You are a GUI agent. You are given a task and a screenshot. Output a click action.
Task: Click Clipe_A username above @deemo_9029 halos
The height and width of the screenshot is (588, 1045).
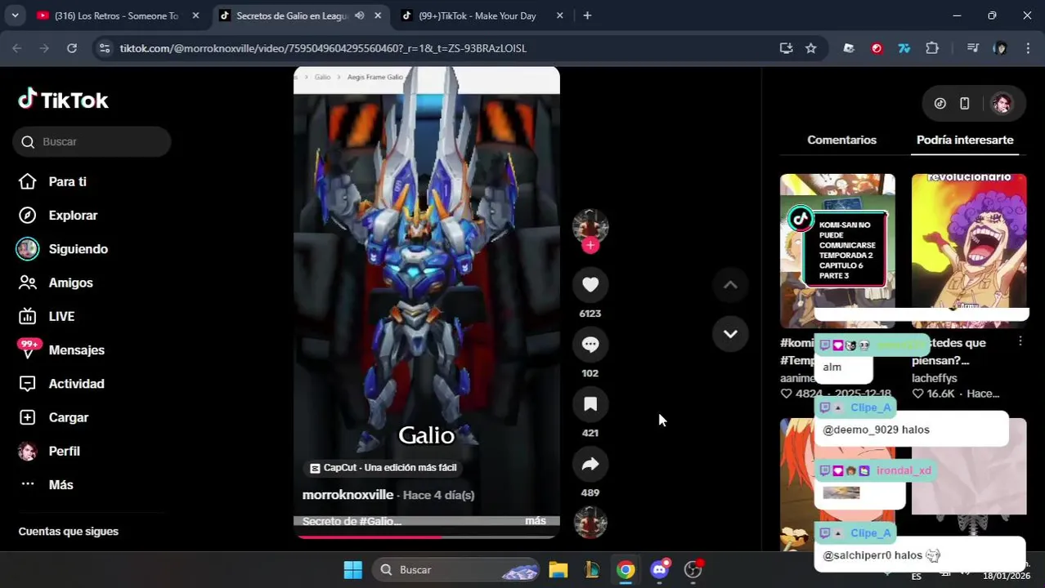[x=870, y=408]
